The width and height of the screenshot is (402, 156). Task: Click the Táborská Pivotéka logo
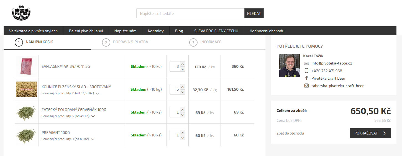21,13
